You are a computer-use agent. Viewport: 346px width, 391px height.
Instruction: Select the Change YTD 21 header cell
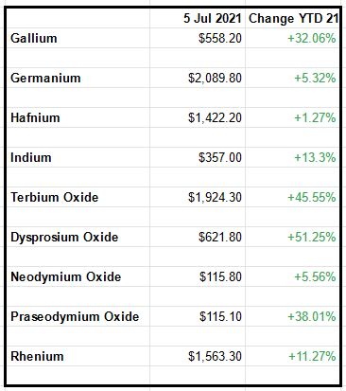292,18
